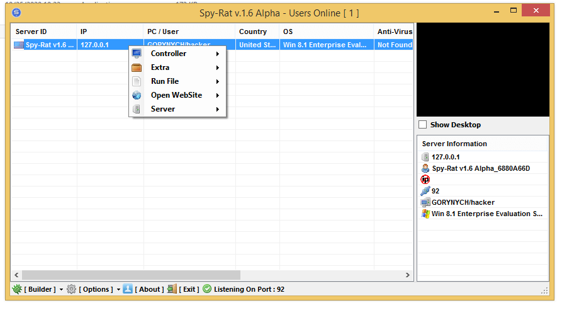Choose Open WebSite from the context menu
567x310 pixels.
point(176,95)
